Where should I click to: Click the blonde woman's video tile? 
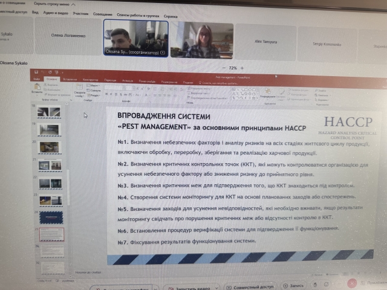tap(202, 40)
